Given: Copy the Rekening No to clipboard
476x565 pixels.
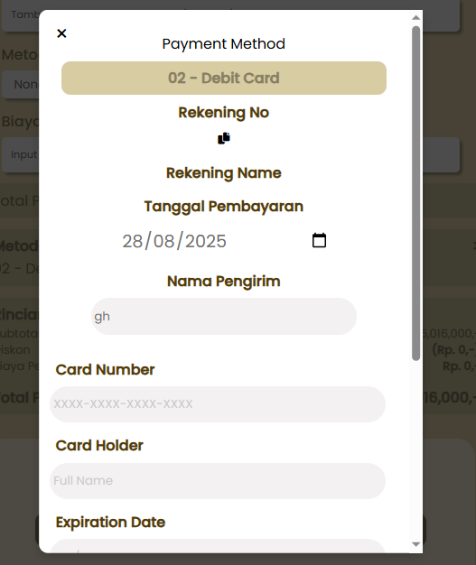Looking at the screenshot, I should point(224,138).
